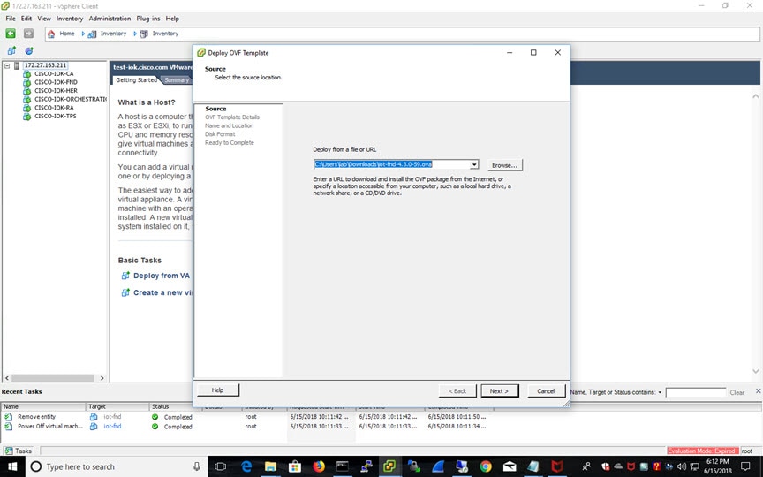The width and height of the screenshot is (763, 477).
Task: Click main panel scroll up arrow
Action: [755, 96]
